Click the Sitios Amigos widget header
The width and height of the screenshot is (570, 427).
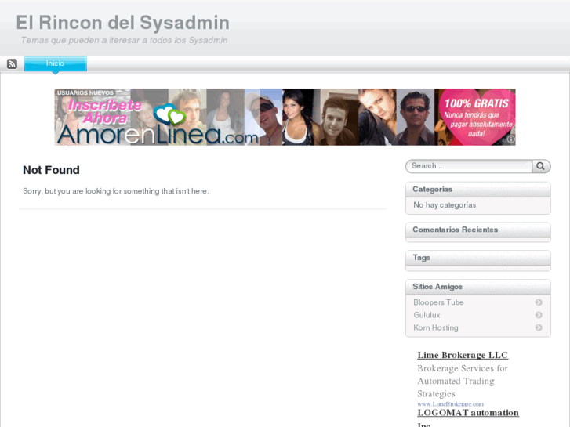[478, 287]
